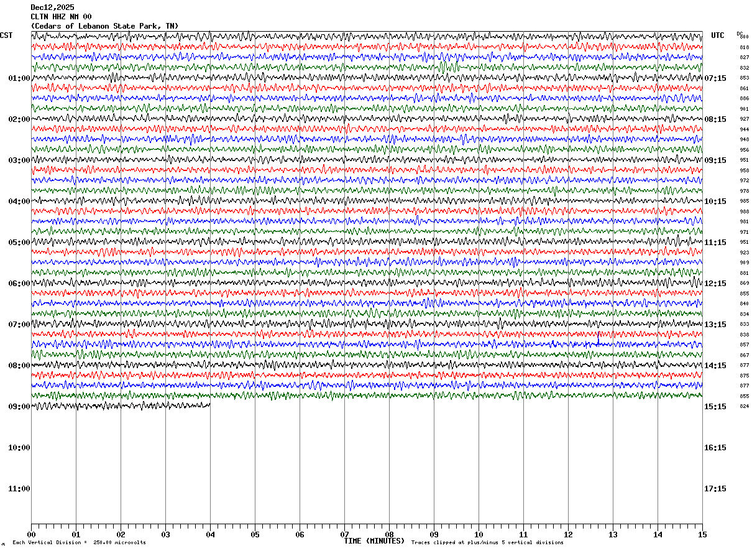Click the "10:15" UTC time label
This screenshot has height=551, width=752.
point(715,201)
